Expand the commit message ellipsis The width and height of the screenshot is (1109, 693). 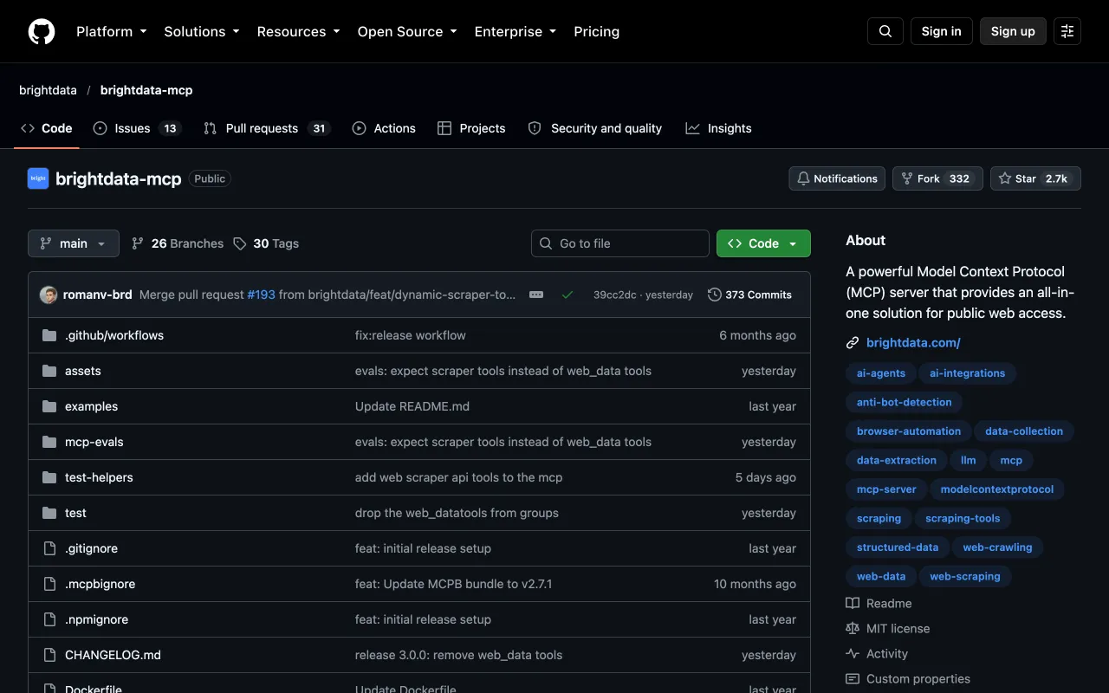coord(536,295)
